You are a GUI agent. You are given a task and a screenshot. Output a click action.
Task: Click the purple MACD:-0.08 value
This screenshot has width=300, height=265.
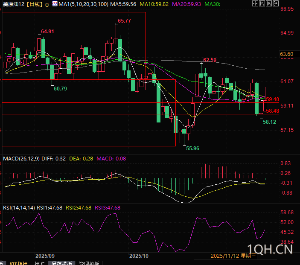(111, 159)
